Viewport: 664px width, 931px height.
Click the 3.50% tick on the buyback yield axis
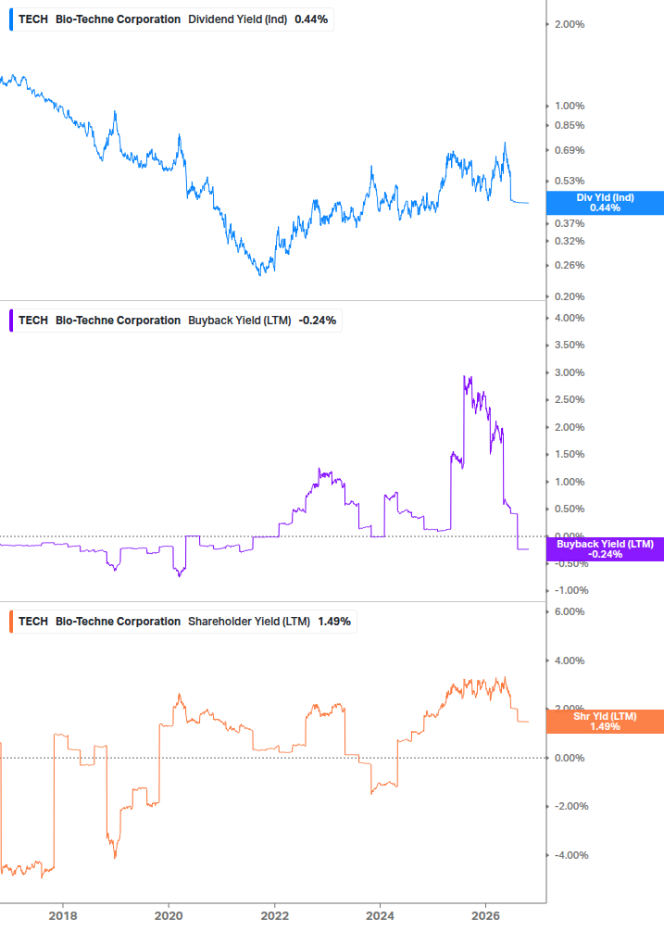570,345
